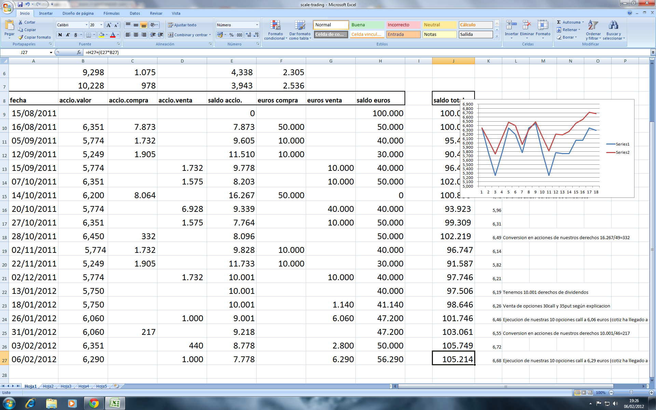Viewport: 656px width, 410px height.
Task: Switch to the Fórmulas ribbon tab
Action: pos(111,13)
